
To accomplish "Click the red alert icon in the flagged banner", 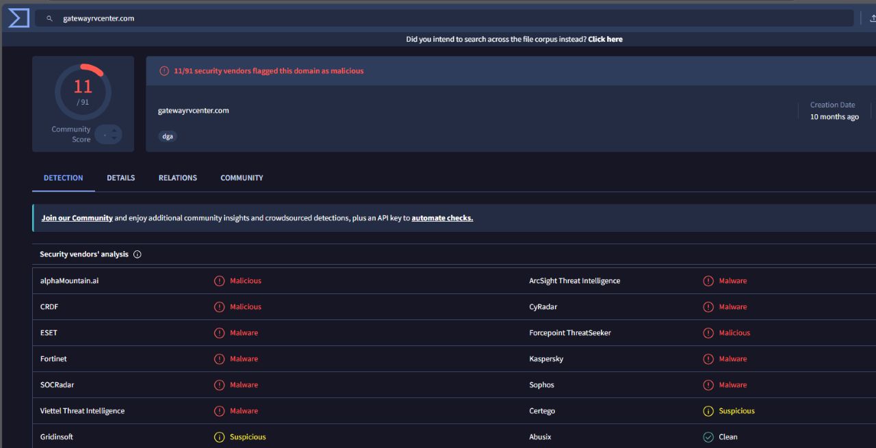I will [164, 70].
